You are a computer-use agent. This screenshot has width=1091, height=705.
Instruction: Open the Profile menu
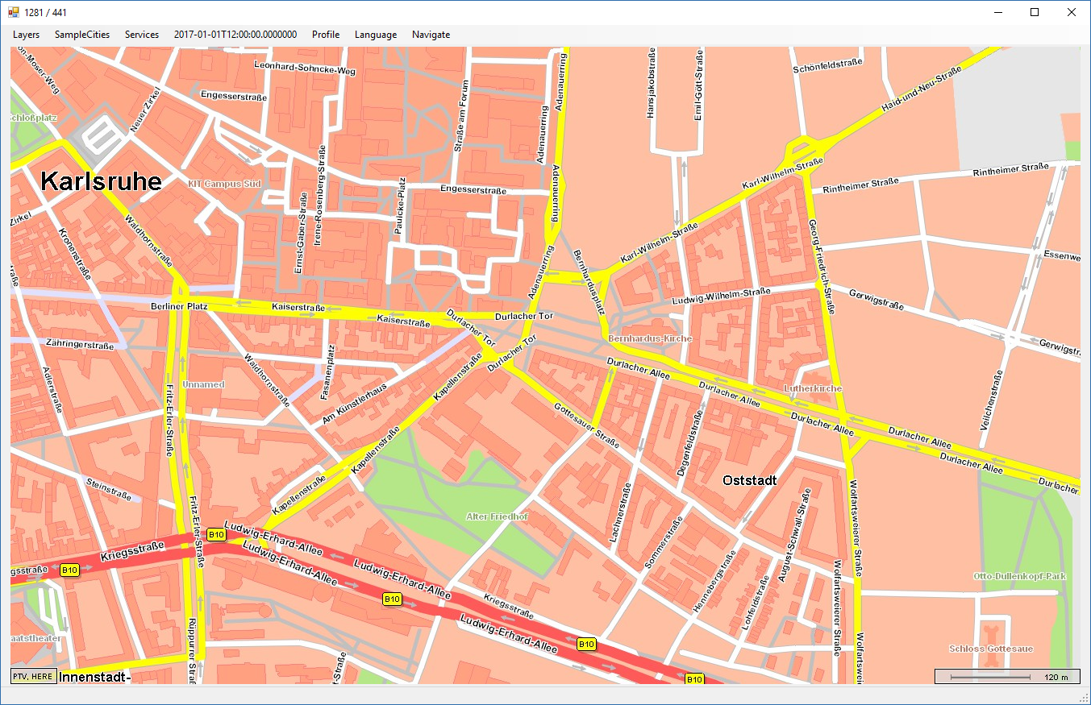[326, 35]
